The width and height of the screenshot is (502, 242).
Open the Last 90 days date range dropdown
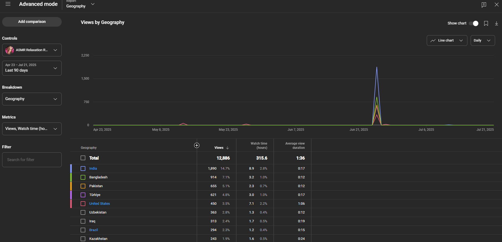tap(32, 68)
